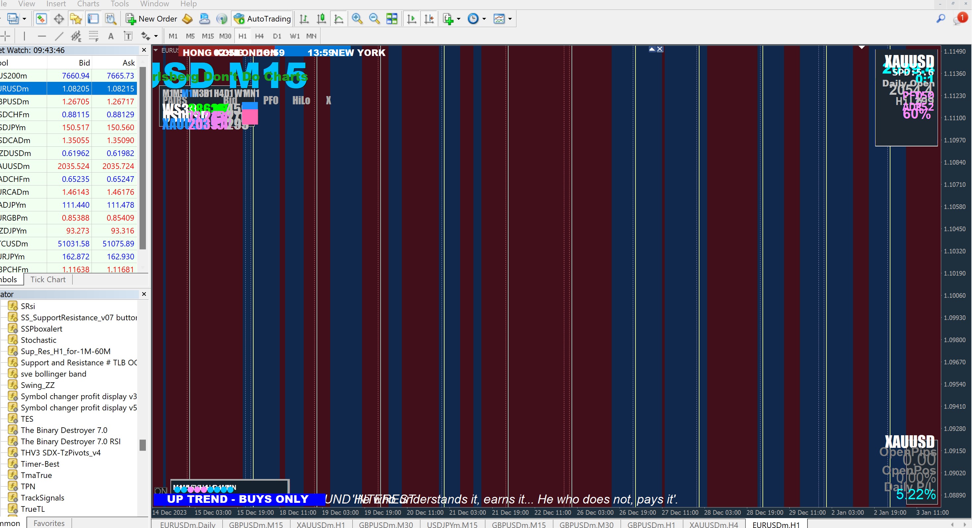
Task: Switch to the XAUUSDm.H4 chart tab
Action: (x=713, y=524)
